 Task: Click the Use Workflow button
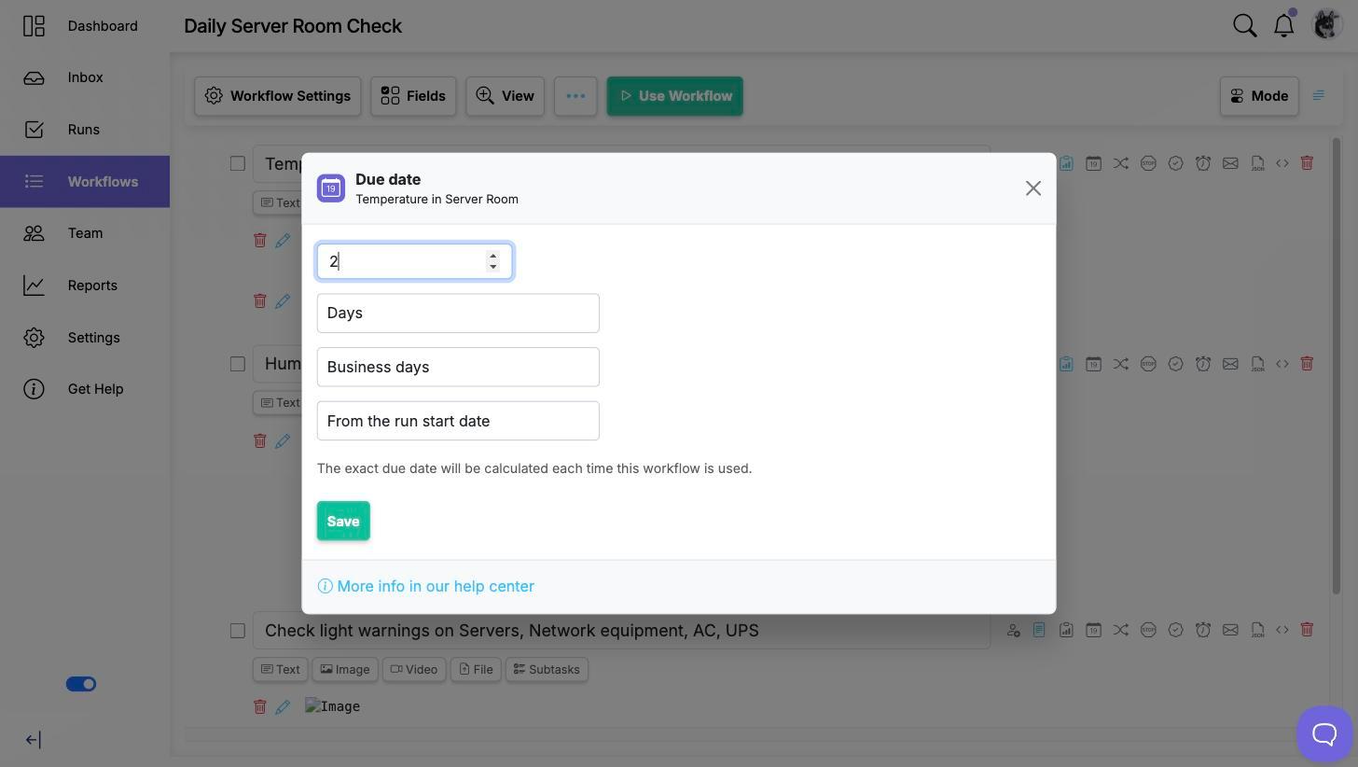pyautogui.click(x=675, y=96)
